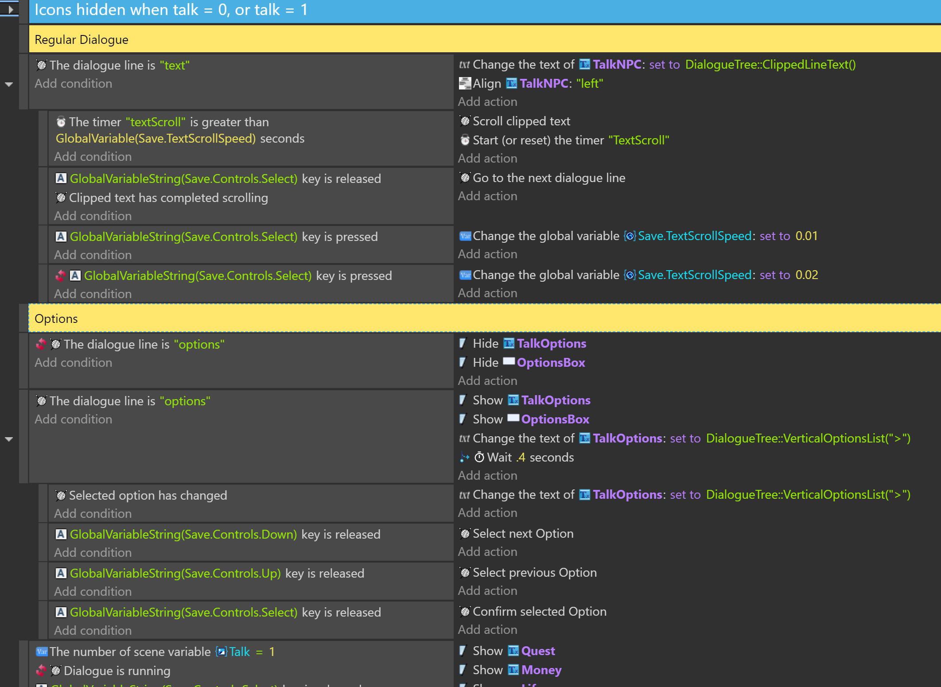Screen dimensions: 941x687
Task: Click the keyboard icon beside Controls.Down condition
Action: tap(61, 534)
